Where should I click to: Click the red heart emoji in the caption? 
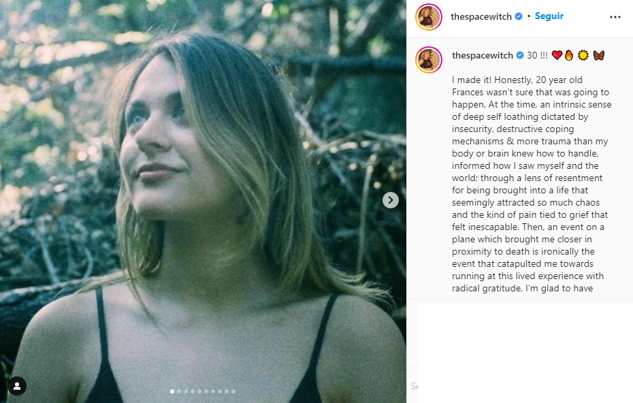(556, 55)
